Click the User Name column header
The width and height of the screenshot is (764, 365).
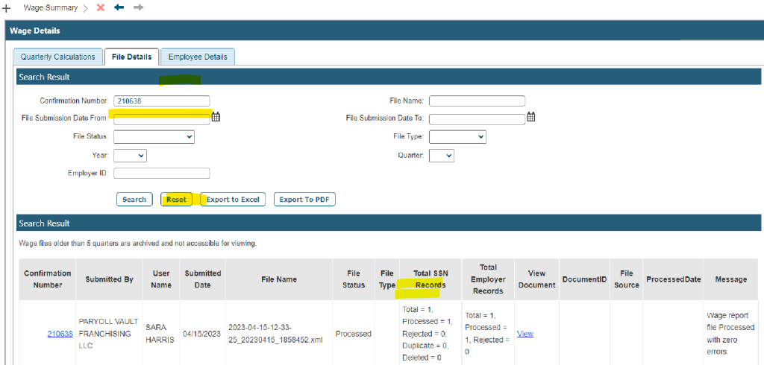pyautogui.click(x=161, y=279)
